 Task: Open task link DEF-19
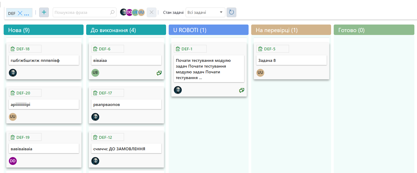(23, 138)
